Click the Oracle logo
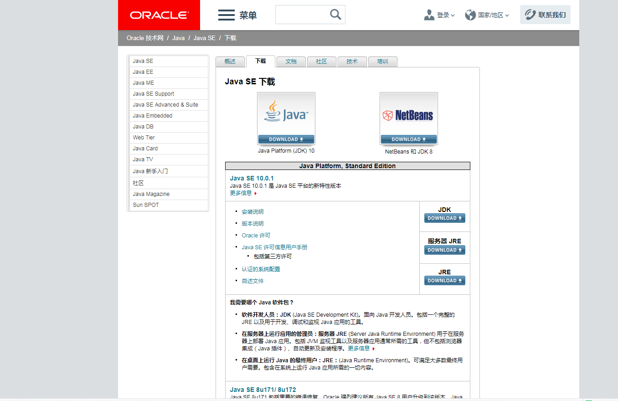Screen dimensions: 618x401 pyautogui.click(x=159, y=15)
